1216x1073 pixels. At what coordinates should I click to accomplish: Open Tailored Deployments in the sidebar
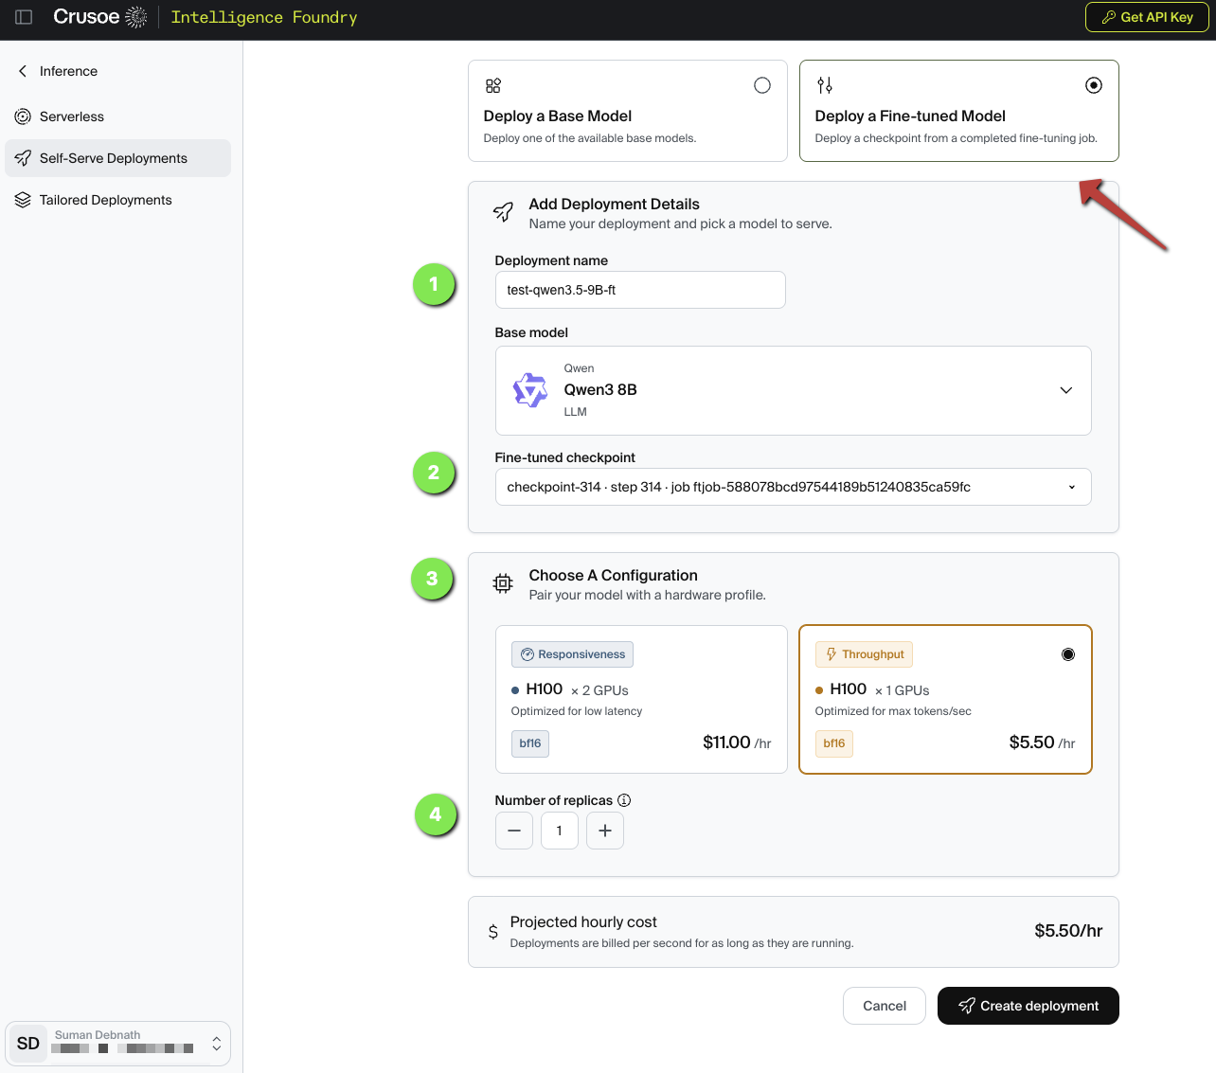coord(117,200)
